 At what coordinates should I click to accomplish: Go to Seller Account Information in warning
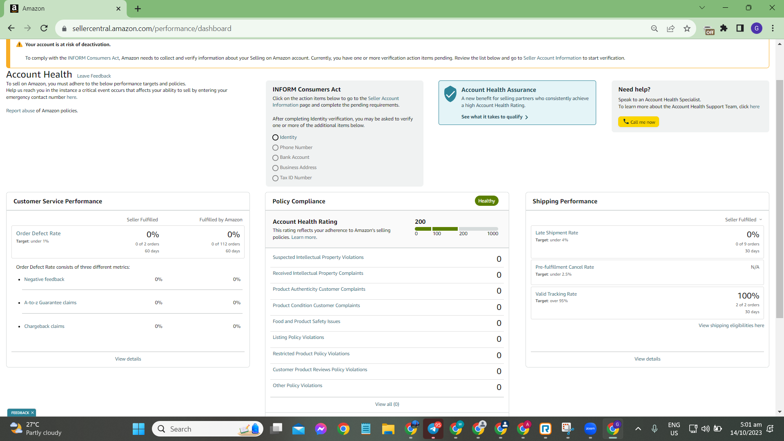point(552,58)
